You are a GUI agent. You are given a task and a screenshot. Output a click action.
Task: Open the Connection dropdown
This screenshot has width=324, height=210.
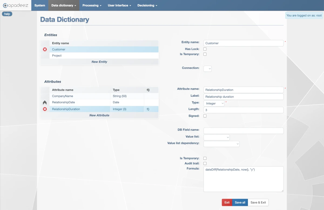pos(207,69)
